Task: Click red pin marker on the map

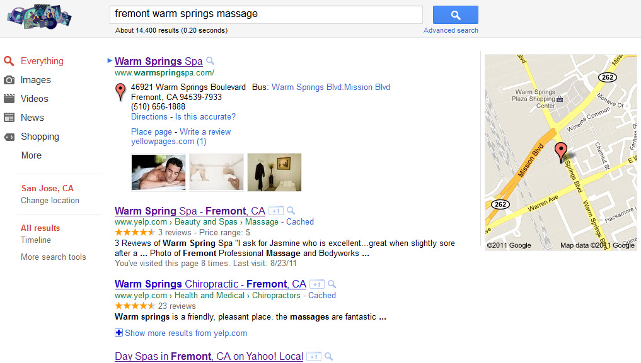Action: (x=561, y=152)
